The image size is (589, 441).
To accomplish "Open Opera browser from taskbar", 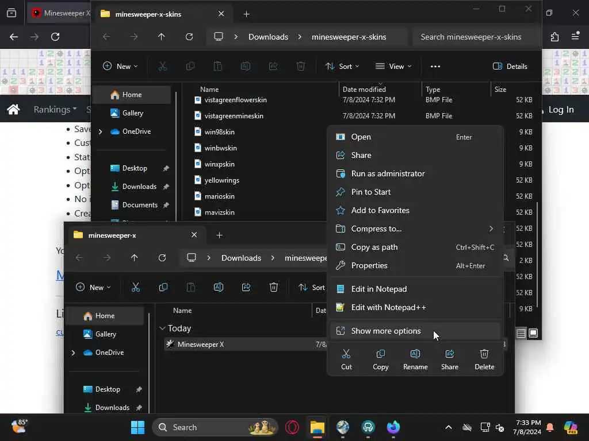I will 292,427.
